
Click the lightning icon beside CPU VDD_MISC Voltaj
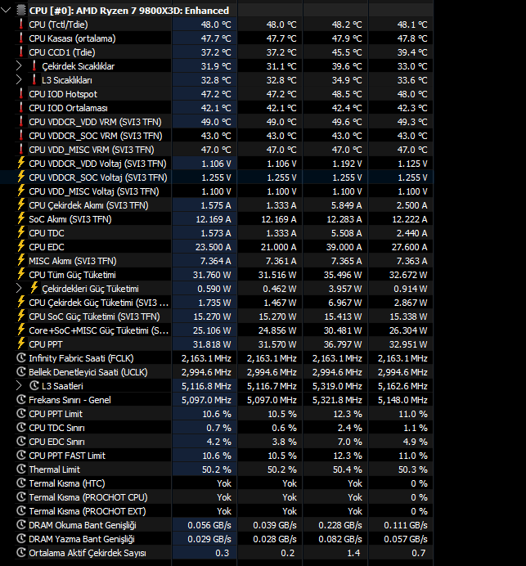21,191
